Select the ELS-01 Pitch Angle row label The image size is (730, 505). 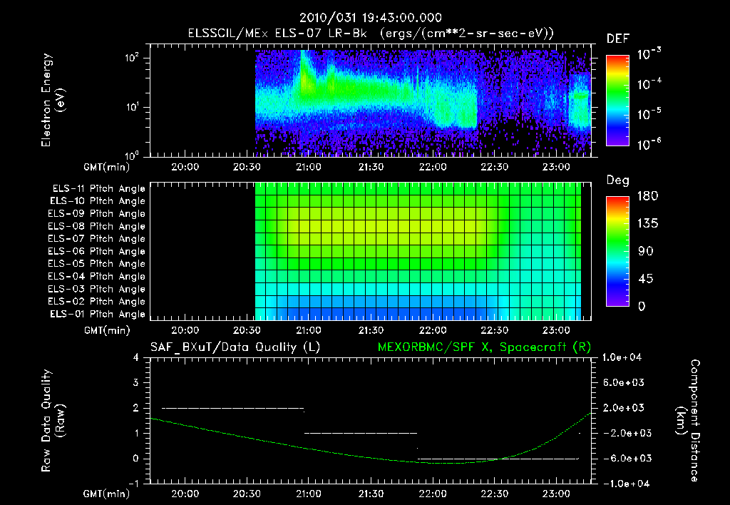pos(98,315)
